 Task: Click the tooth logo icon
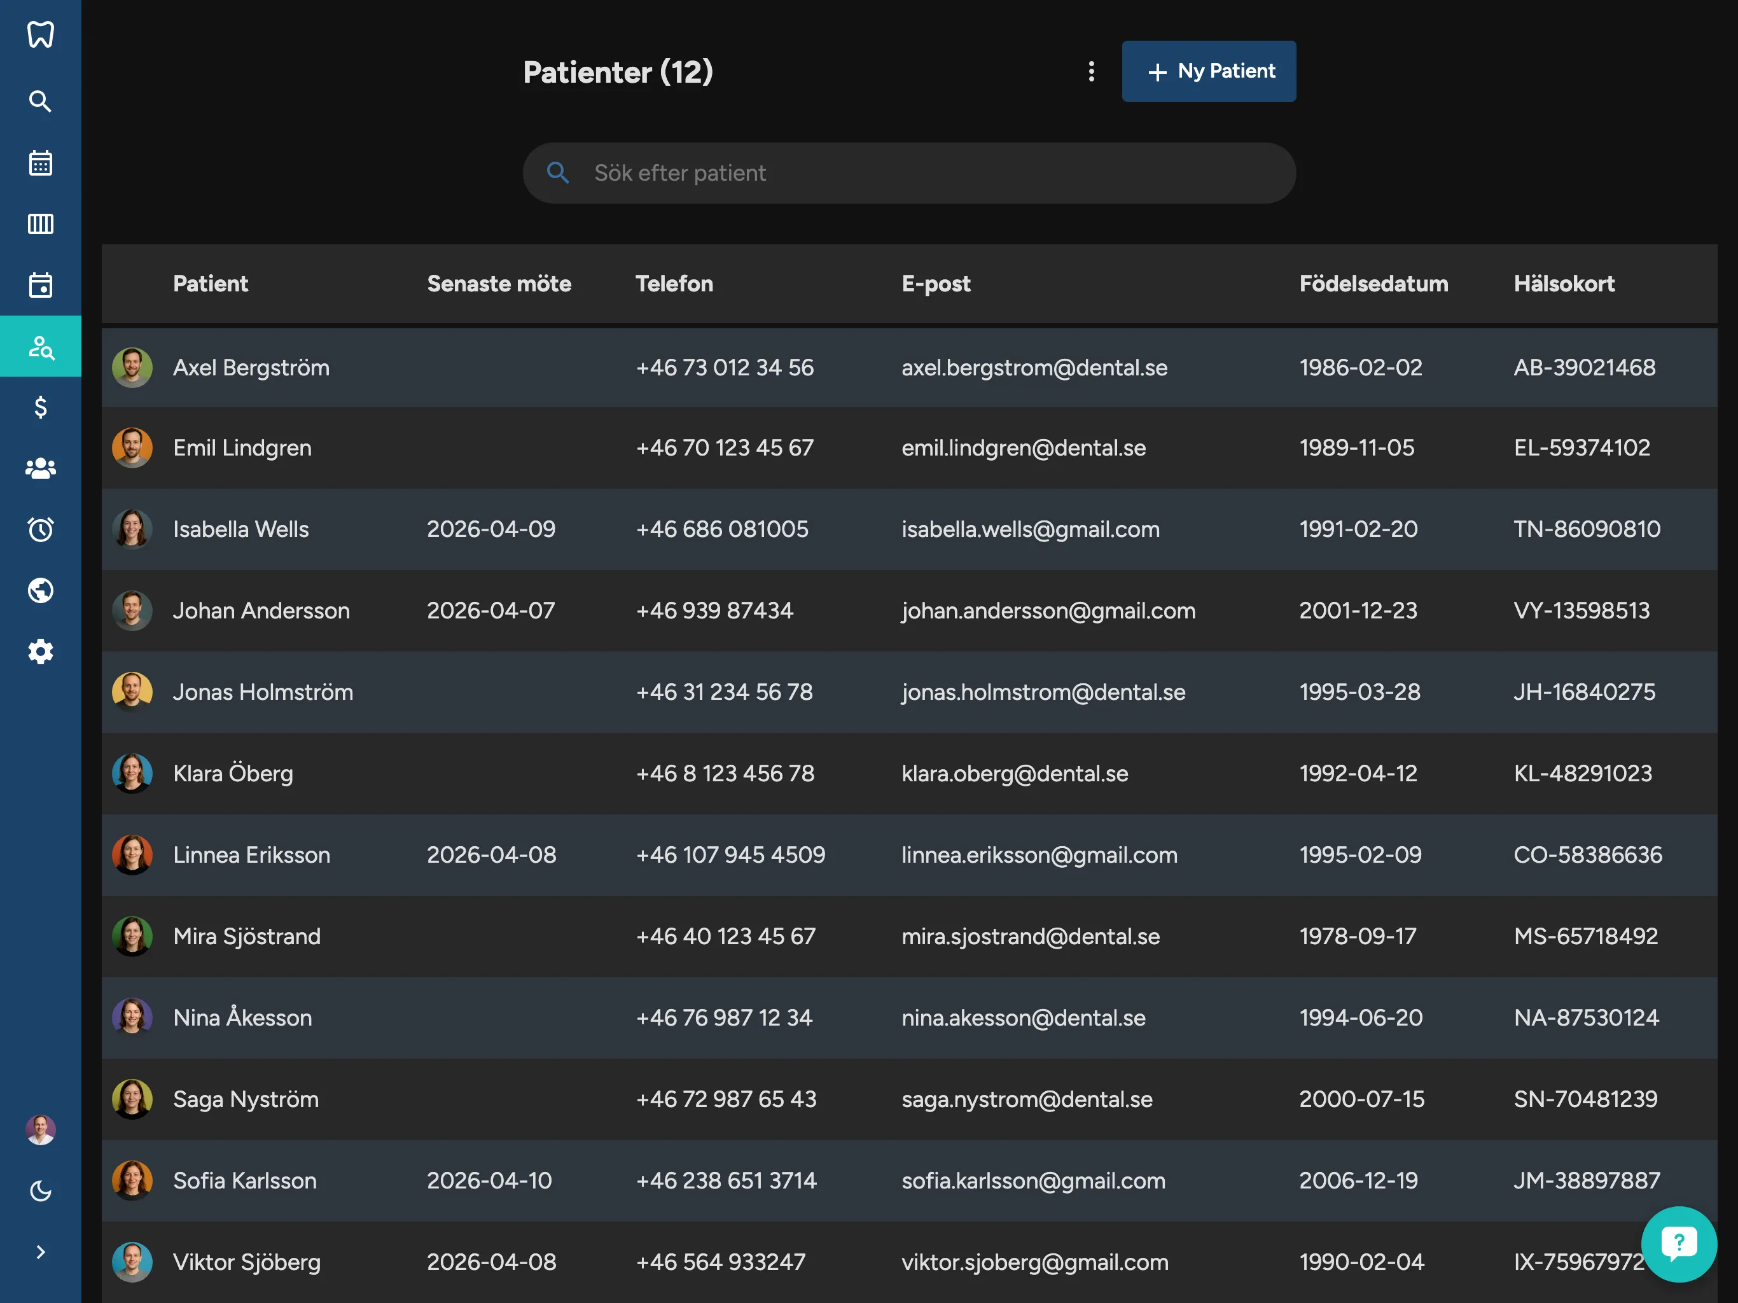40,34
